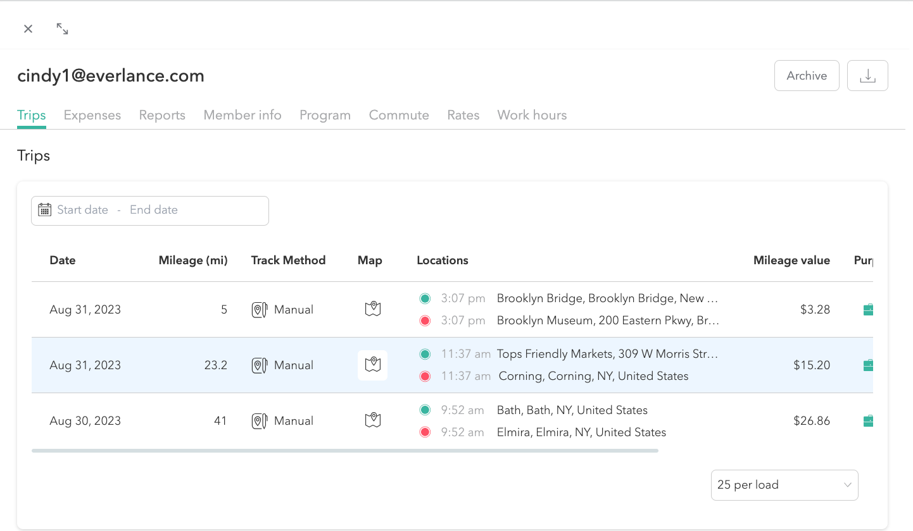Click the manual track icon for the 23.2 mile trip
This screenshot has height=531, width=913.
pos(260,365)
